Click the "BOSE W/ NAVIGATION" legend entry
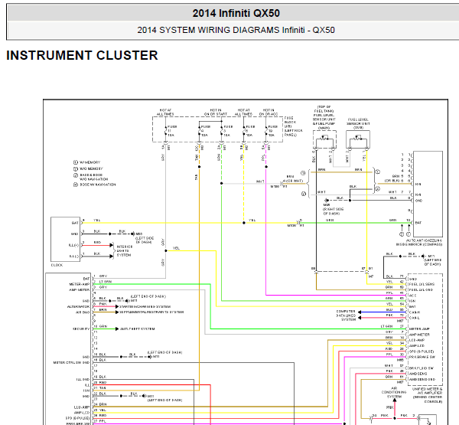Image resolution: width=459 pixels, height=425 pixels. click(94, 185)
